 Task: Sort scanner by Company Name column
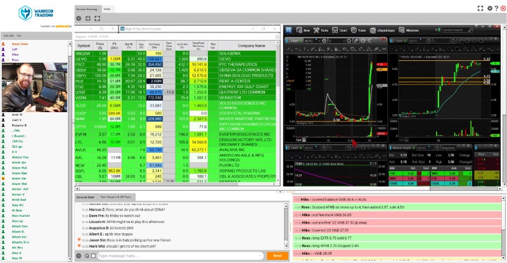coord(251,46)
